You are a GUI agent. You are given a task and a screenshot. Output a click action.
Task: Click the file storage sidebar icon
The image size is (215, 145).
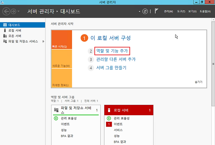coord(5,41)
